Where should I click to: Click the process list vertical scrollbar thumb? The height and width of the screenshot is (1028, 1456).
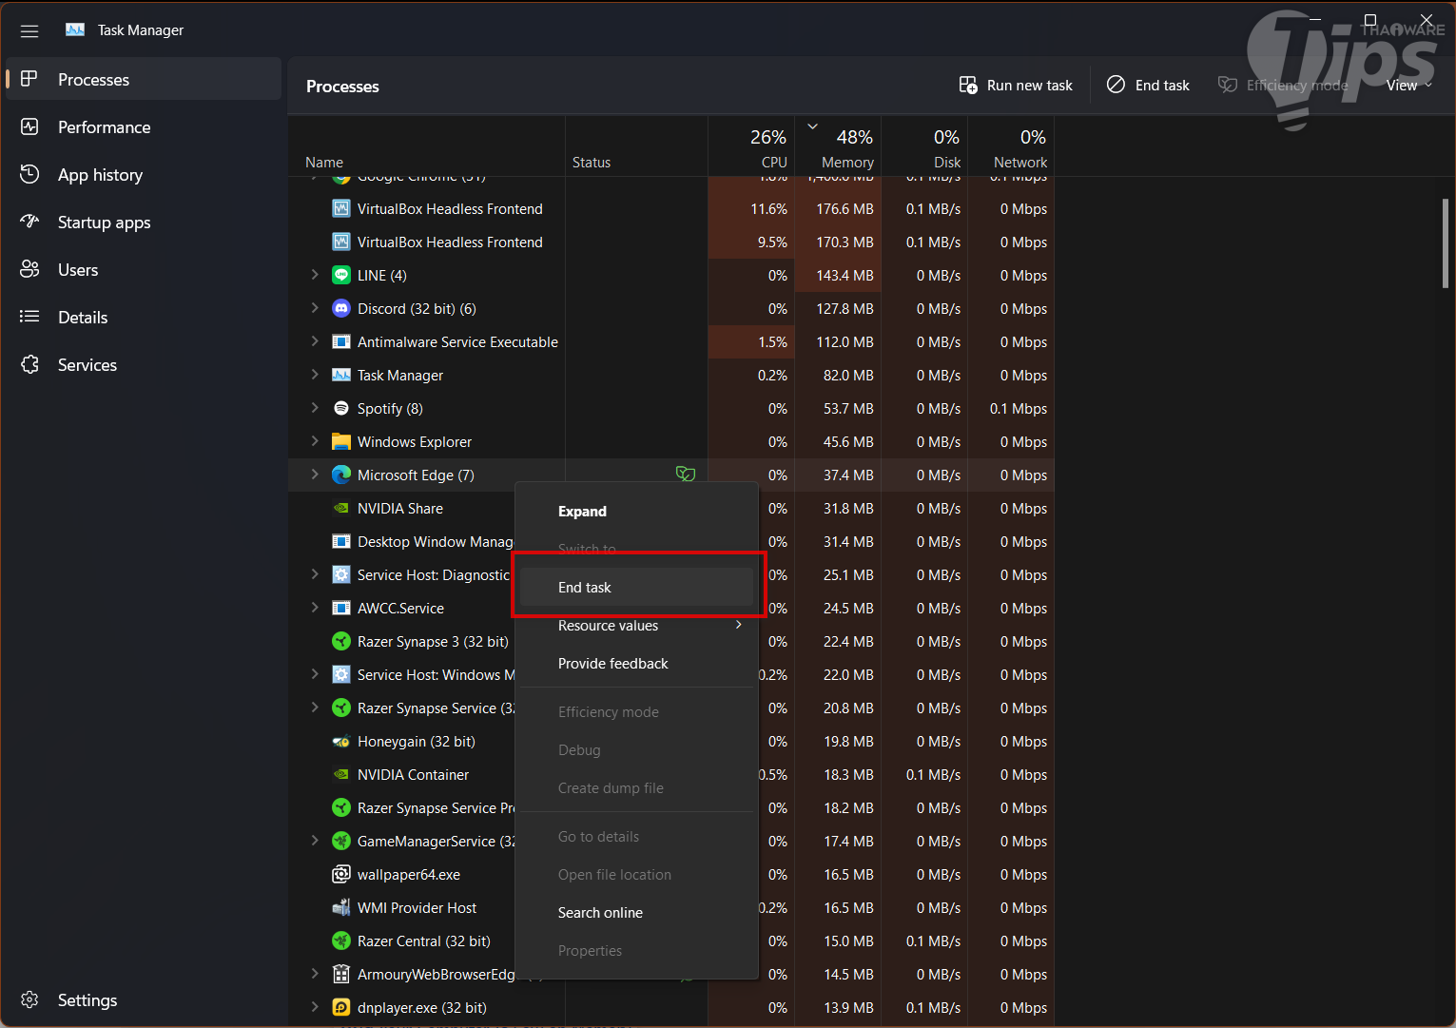[x=1445, y=242]
